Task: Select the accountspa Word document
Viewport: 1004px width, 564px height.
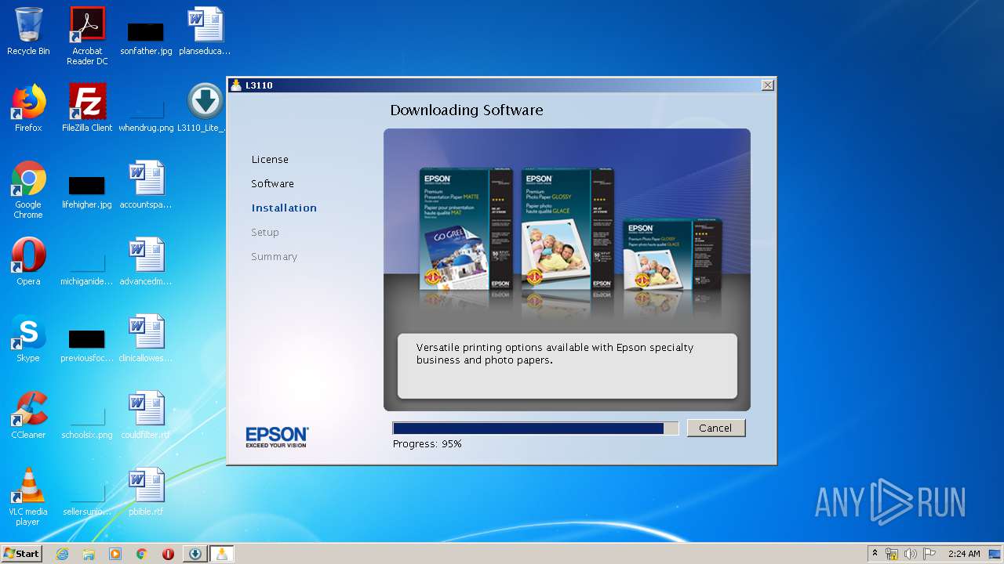Action: [146, 185]
